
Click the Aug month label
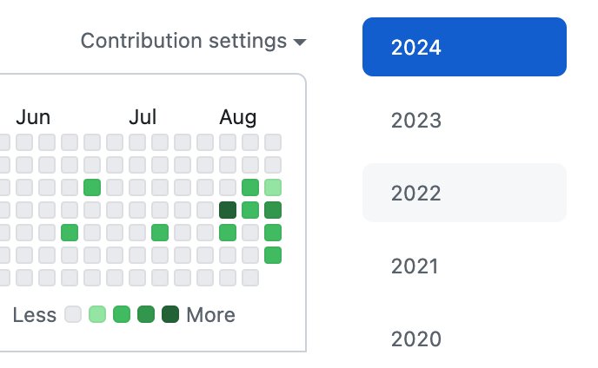tap(237, 117)
